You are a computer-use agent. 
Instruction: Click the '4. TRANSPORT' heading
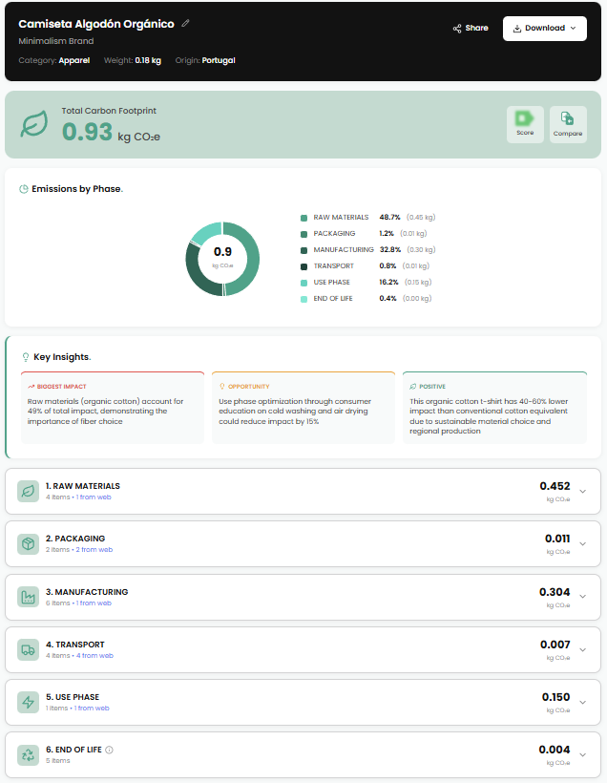coord(75,645)
